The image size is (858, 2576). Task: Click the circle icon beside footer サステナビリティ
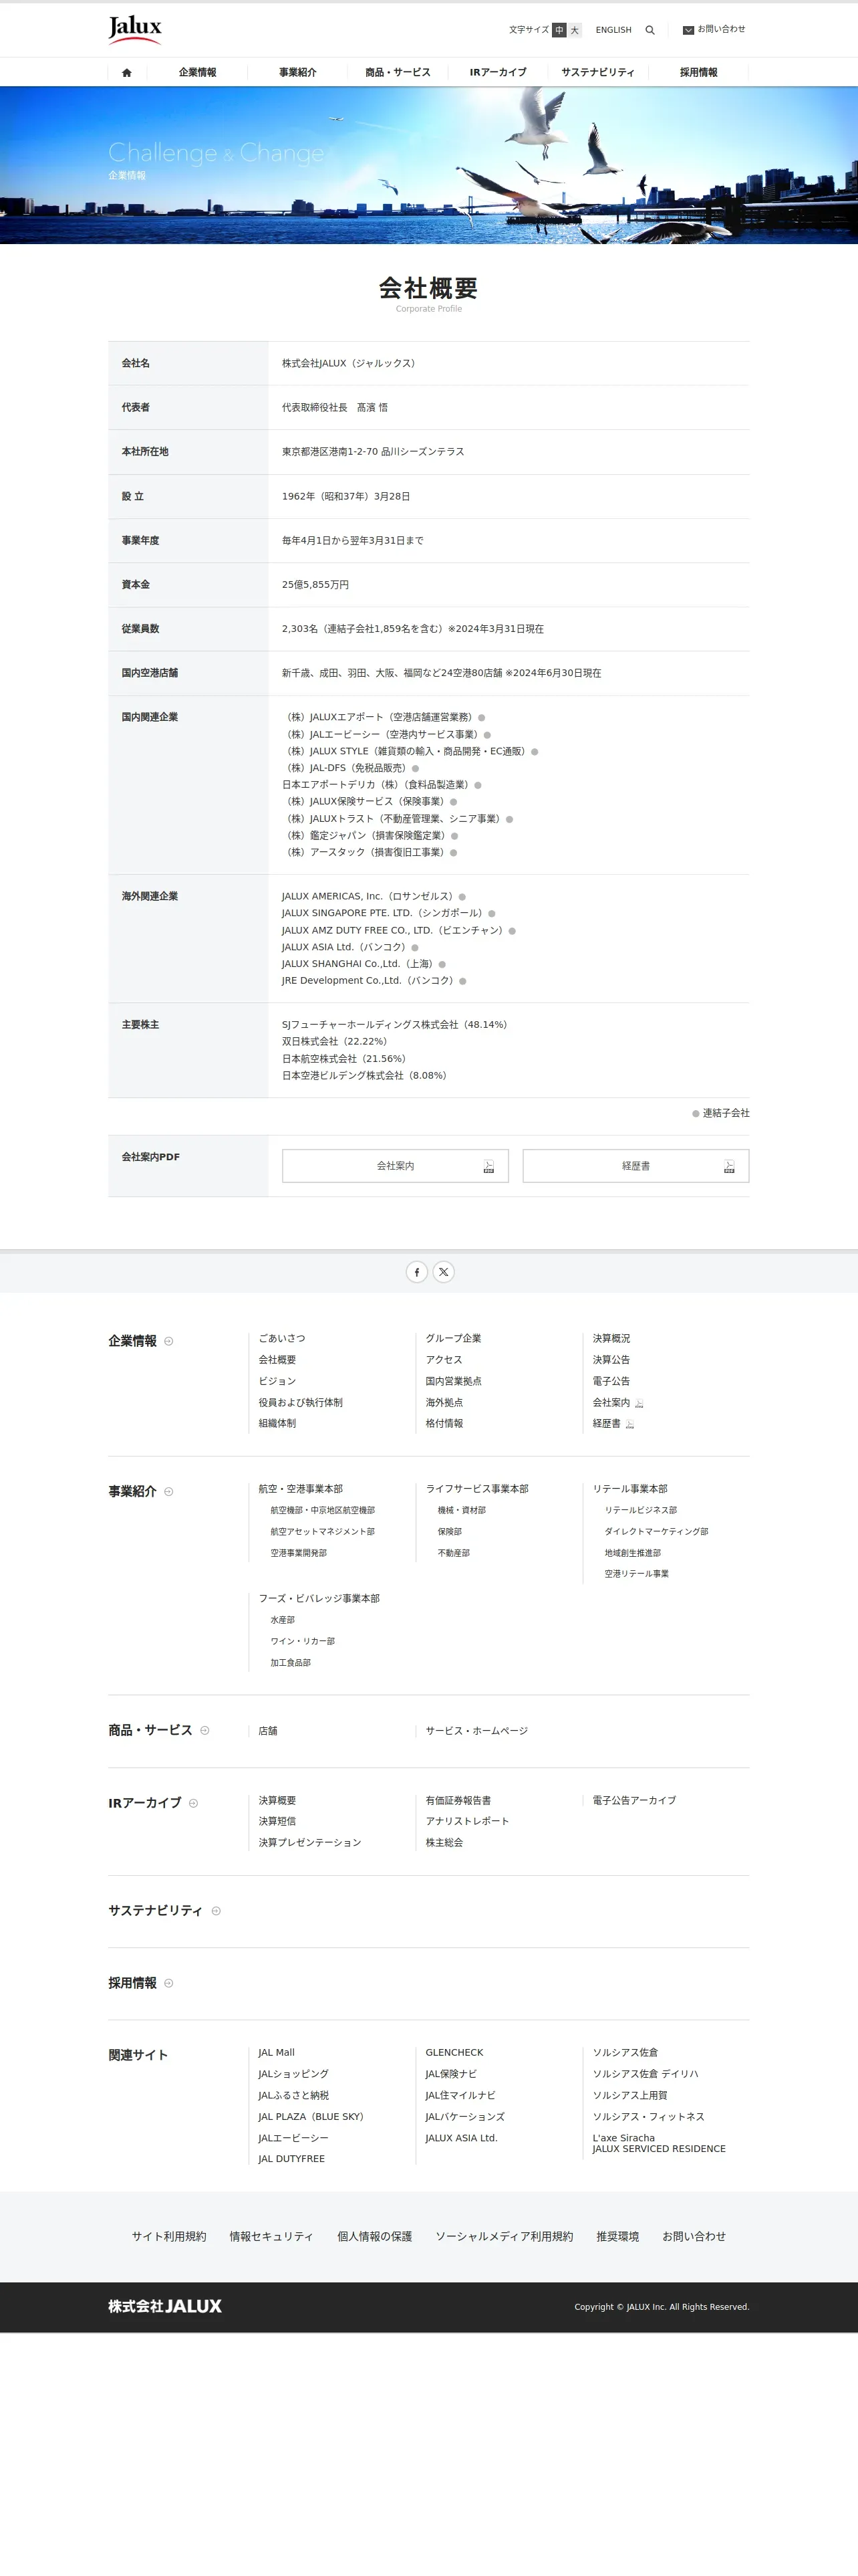(216, 1911)
